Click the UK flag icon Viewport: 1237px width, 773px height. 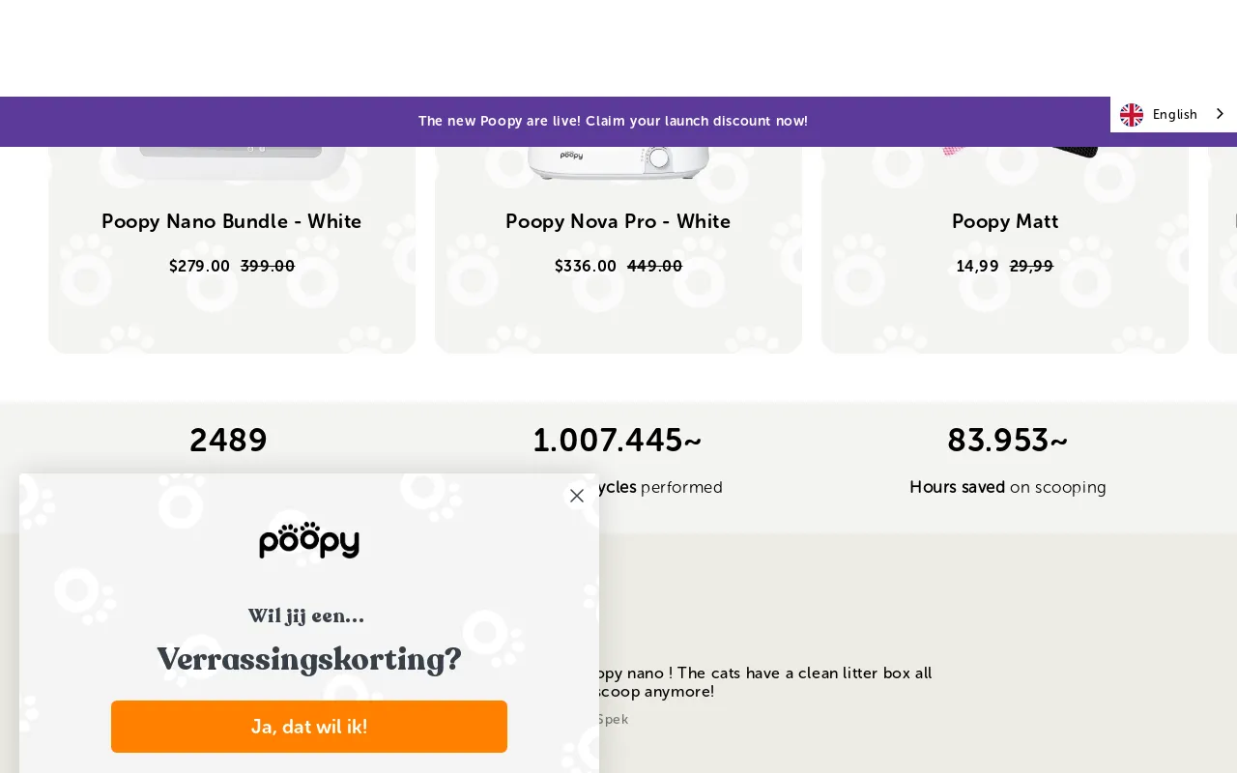pos(1132,114)
